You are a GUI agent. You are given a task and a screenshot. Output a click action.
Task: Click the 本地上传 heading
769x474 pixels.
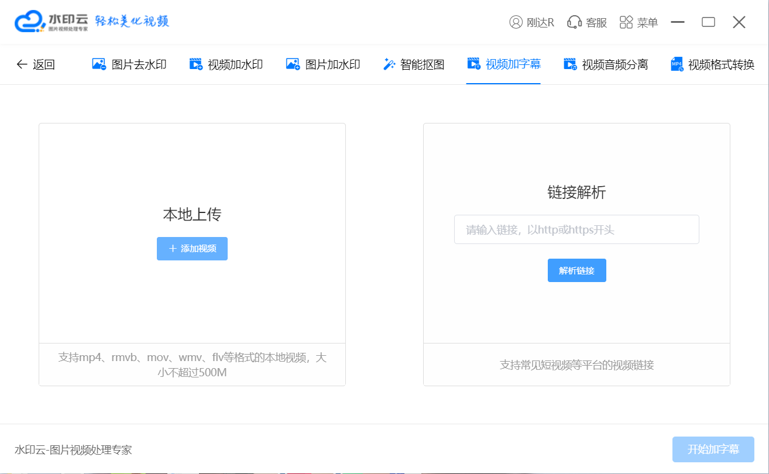192,215
